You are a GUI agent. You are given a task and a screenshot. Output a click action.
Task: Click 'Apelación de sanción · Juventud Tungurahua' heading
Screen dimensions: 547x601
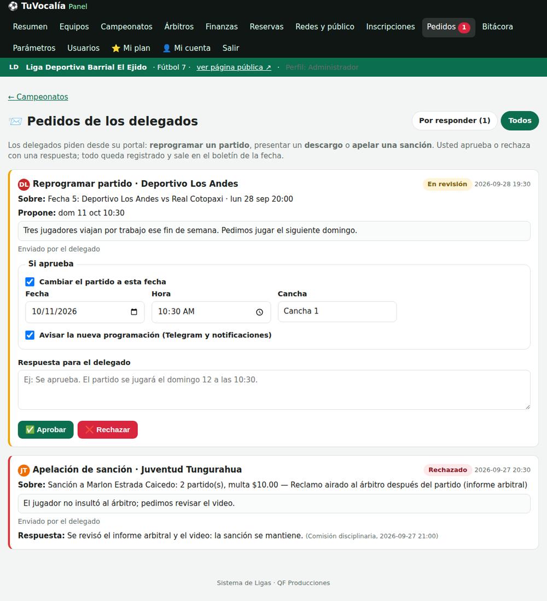tap(137, 470)
